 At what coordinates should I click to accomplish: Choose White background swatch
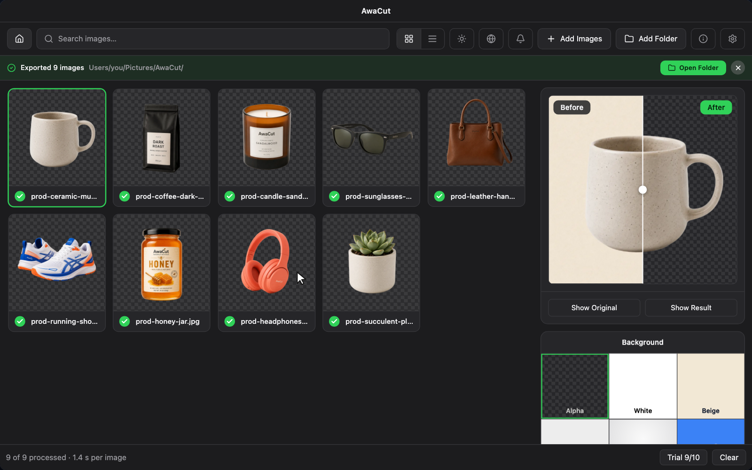click(x=643, y=386)
